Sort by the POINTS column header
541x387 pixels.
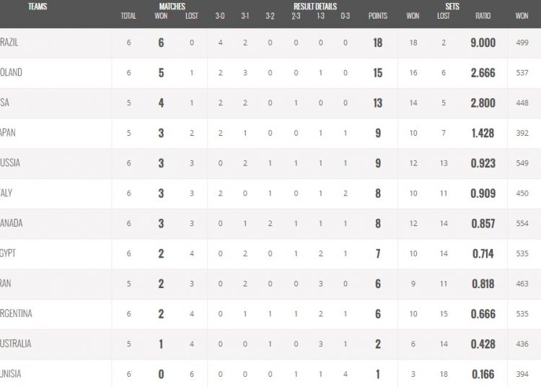pyautogui.click(x=377, y=16)
